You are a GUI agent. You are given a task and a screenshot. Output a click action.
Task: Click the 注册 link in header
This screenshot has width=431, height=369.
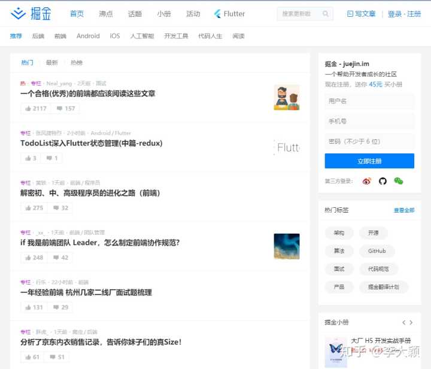click(x=414, y=14)
